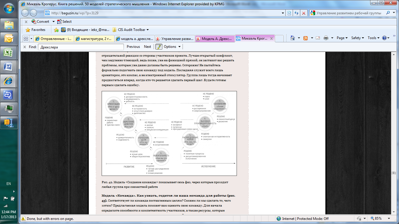This screenshot has width=399, height=224.
Task: Open the Page menu
Action: click(x=342, y=38)
